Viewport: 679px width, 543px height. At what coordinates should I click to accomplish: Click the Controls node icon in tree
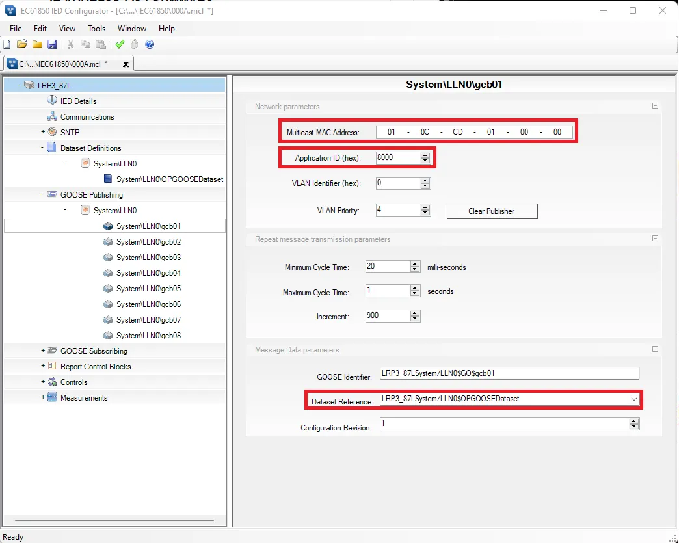pyautogui.click(x=52, y=382)
